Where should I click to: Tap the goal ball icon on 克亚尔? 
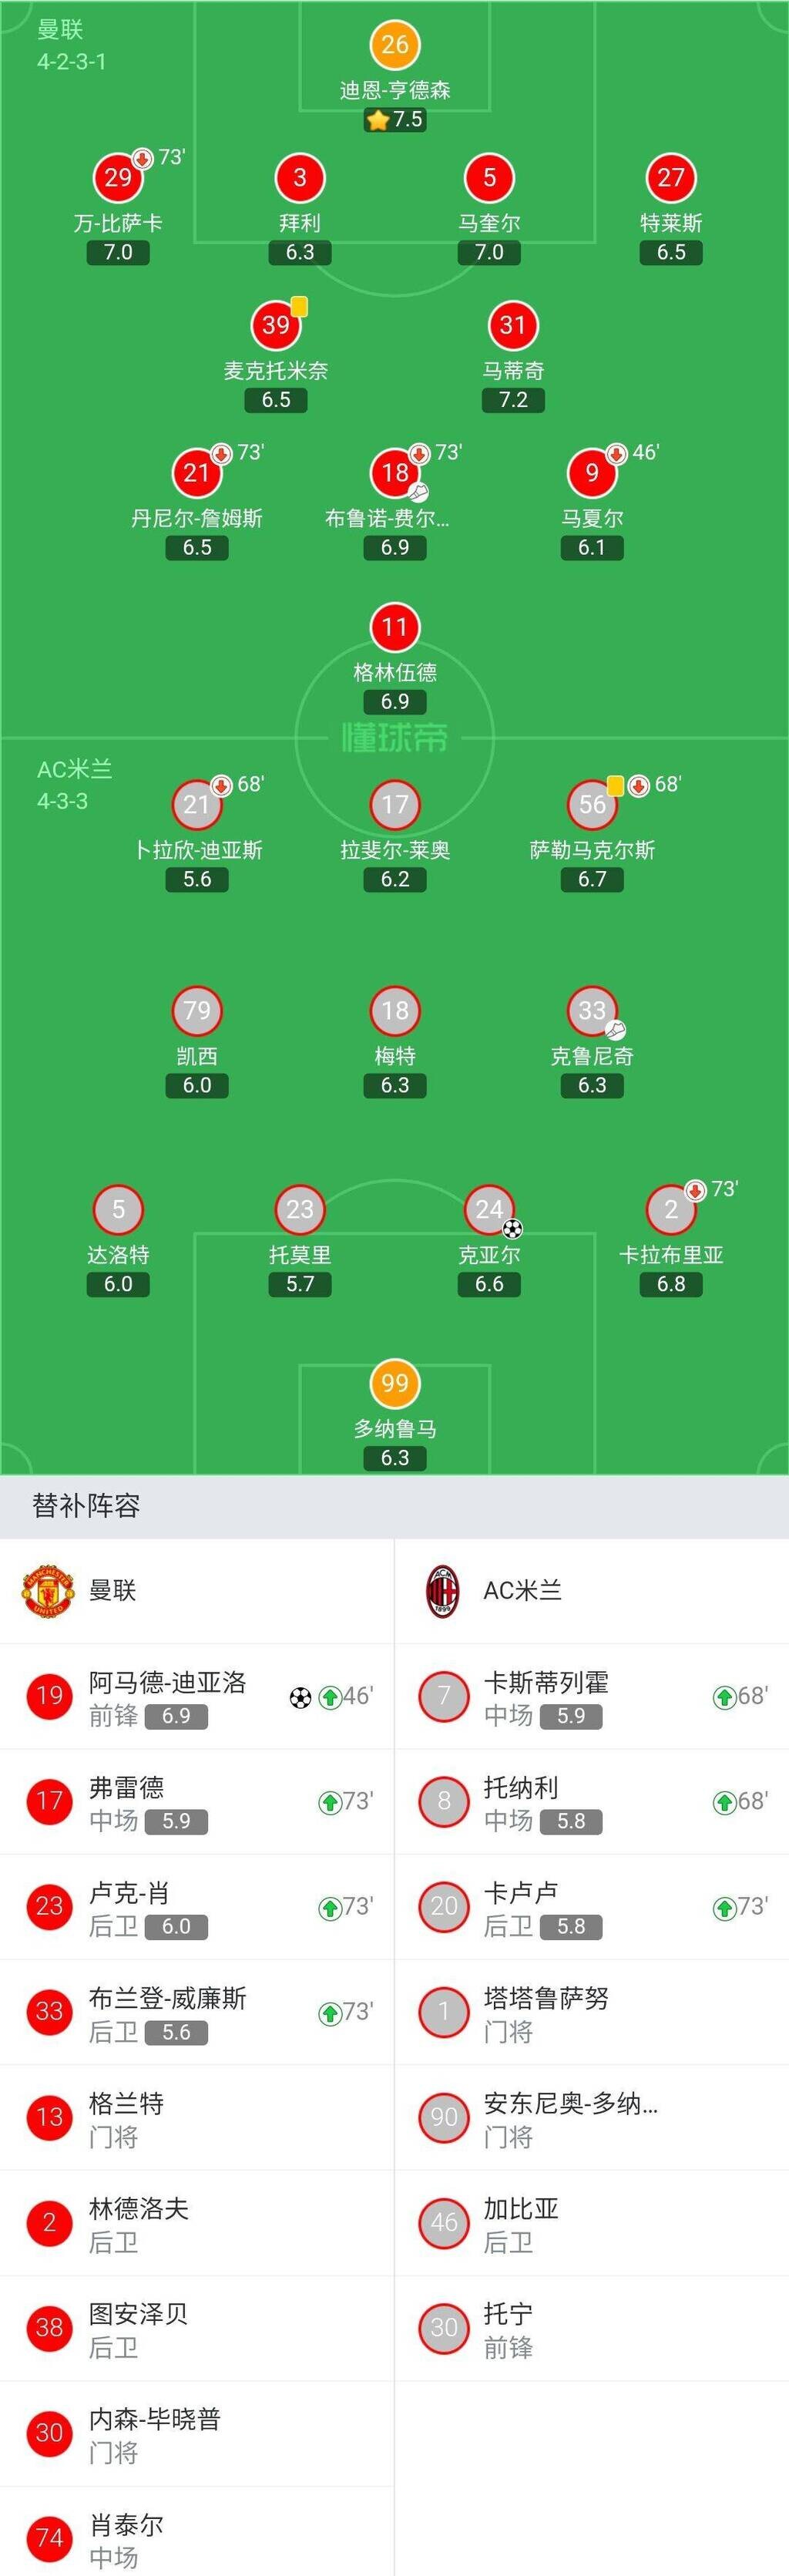[512, 1228]
